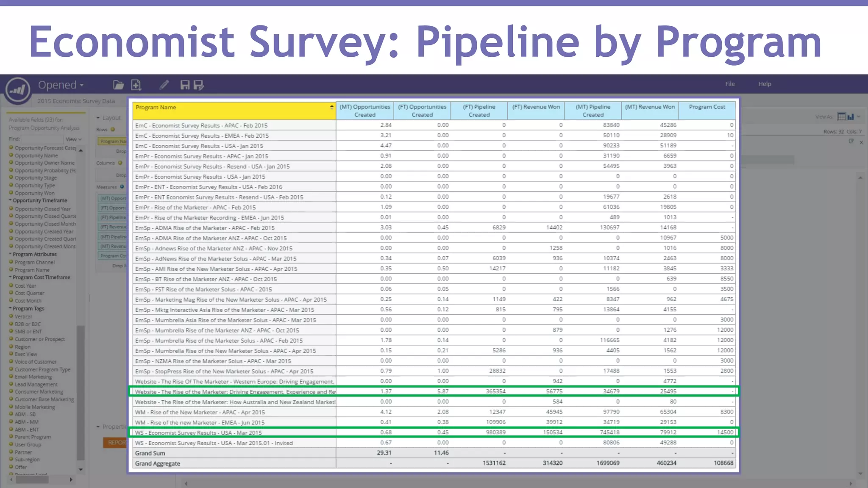Viewport: 868px width, 488px height.
Task: Click the field list scroll-up arrow
Action: point(81,150)
